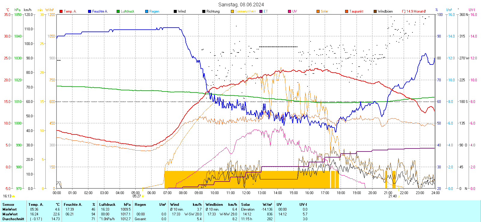Click the yellow Sonnenschein legend square
Viewport: 481px width, 222px height.
tap(232, 11)
